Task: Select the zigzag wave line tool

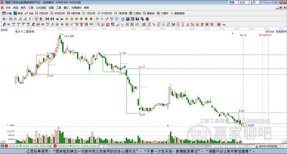Action: click(122, 24)
